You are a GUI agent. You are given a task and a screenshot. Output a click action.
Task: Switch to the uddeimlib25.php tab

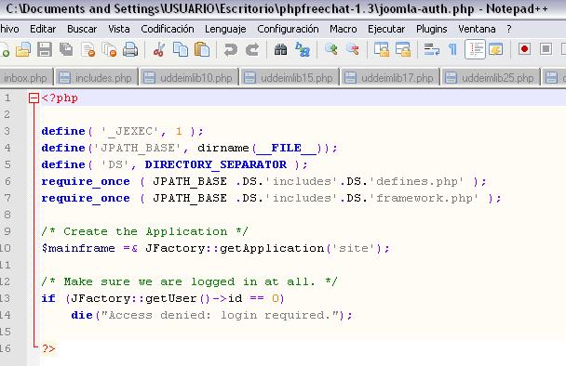pyautogui.click(x=491, y=77)
